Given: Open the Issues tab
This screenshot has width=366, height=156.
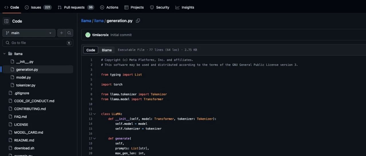Looking at the screenshot, I should (x=38, y=7).
